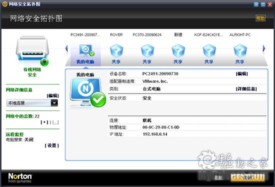The width and height of the screenshot is (275, 187).
Task: Select the ROVER shared device icon
Action: pos(116,51)
